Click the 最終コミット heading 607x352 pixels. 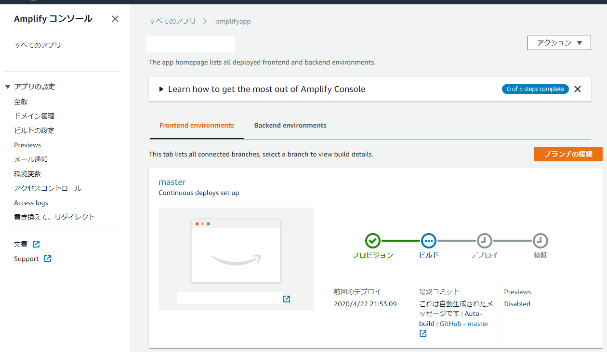tap(439, 292)
